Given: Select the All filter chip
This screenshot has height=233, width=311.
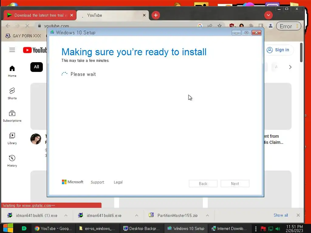Looking at the screenshot, I should pos(36,67).
